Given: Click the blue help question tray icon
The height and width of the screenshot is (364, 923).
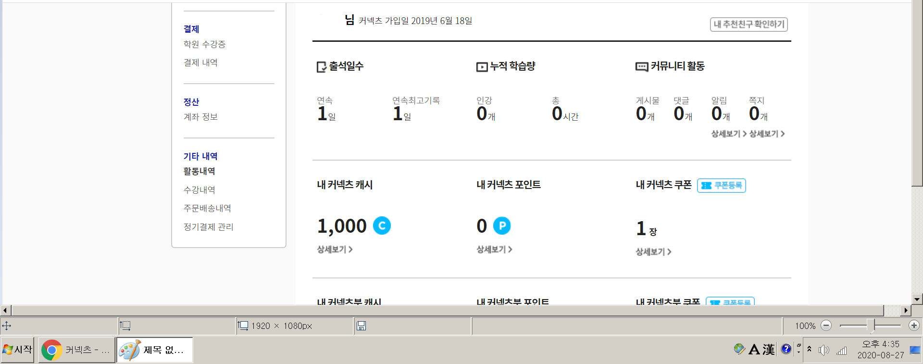Looking at the screenshot, I should [786, 349].
